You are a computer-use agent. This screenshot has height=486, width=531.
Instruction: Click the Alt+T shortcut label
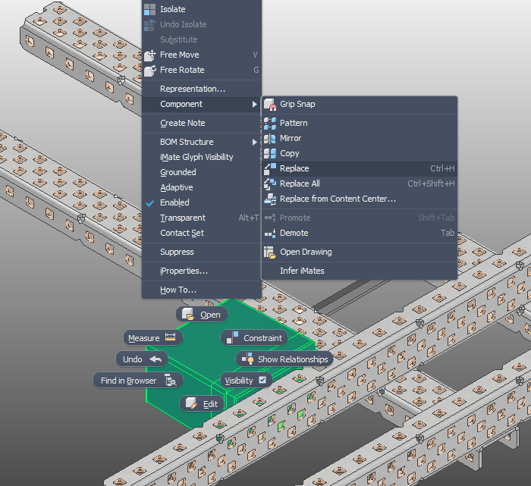click(249, 218)
